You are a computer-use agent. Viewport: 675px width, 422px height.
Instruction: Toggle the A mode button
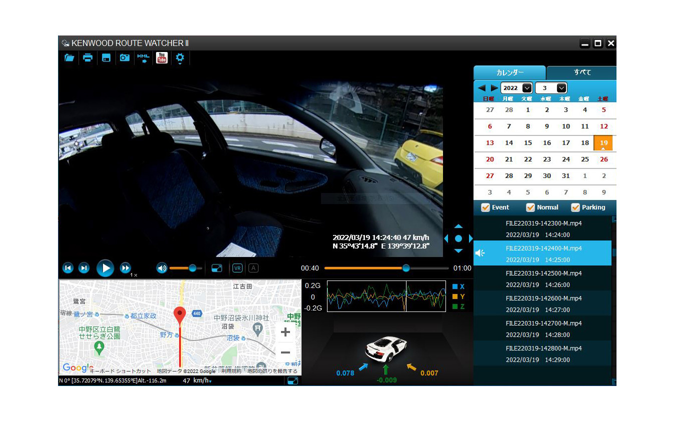pyautogui.click(x=253, y=268)
